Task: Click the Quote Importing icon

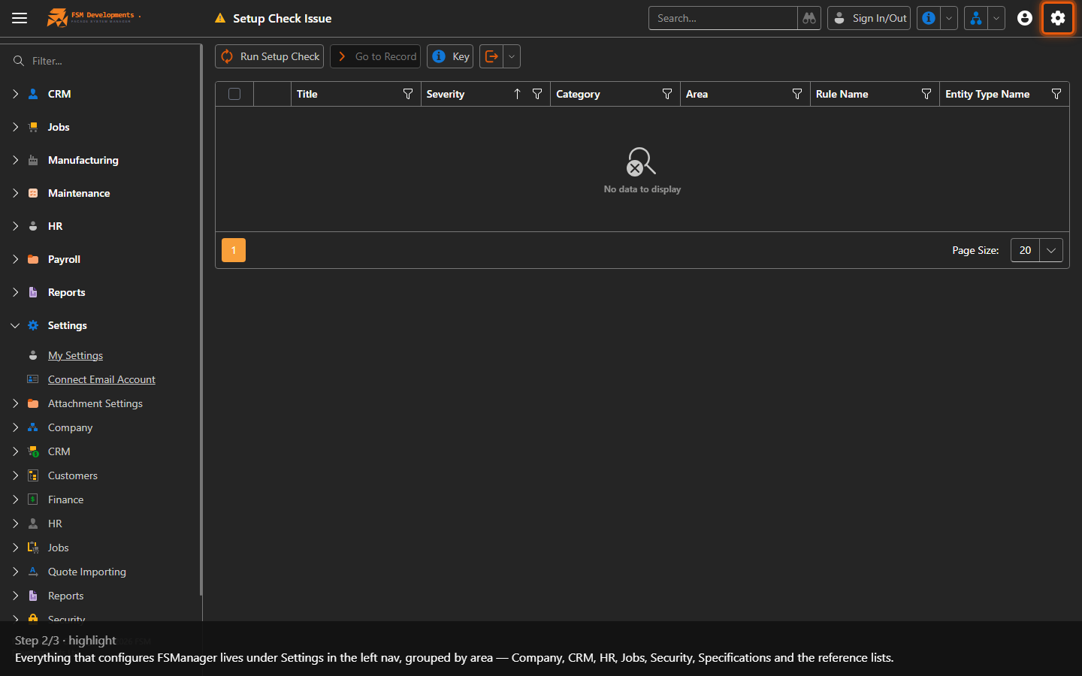Action: (33, 572)
